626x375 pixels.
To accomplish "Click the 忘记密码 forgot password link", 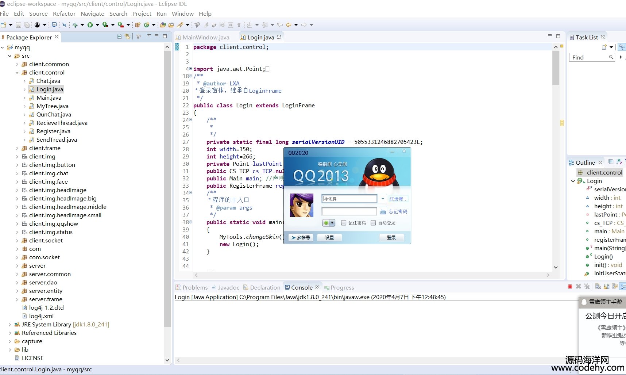I will (398, 211).
